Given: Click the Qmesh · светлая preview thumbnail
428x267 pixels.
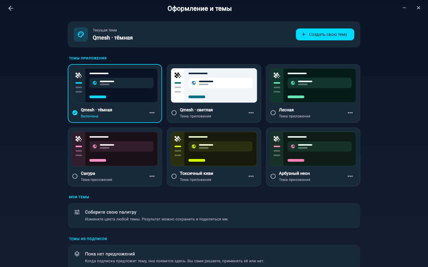Looking at the screenshot, I should point(214,85).
